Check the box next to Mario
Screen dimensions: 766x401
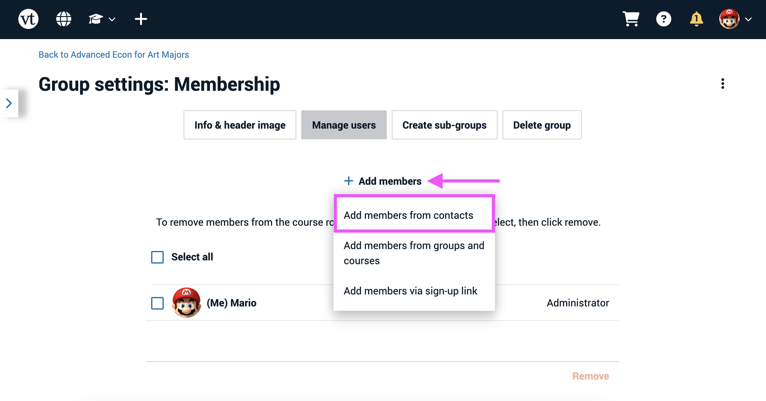pos(157,303)
